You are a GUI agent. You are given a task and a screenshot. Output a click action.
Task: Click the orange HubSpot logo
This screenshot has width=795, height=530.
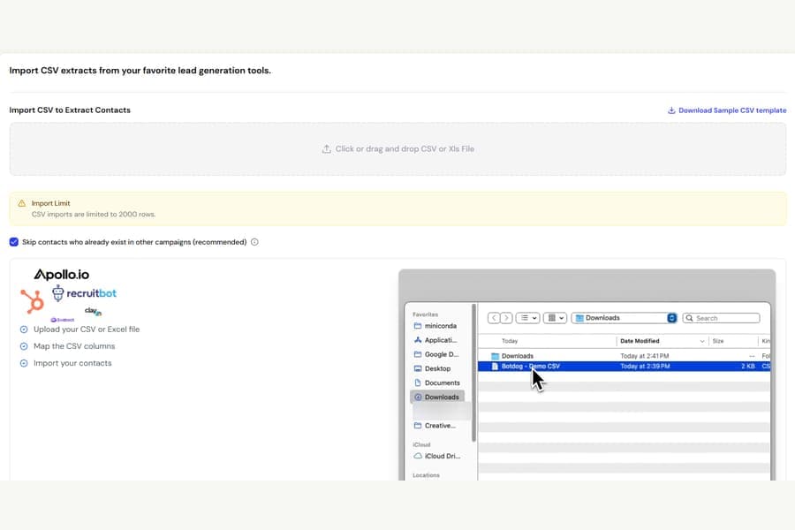tap(32, 300)
